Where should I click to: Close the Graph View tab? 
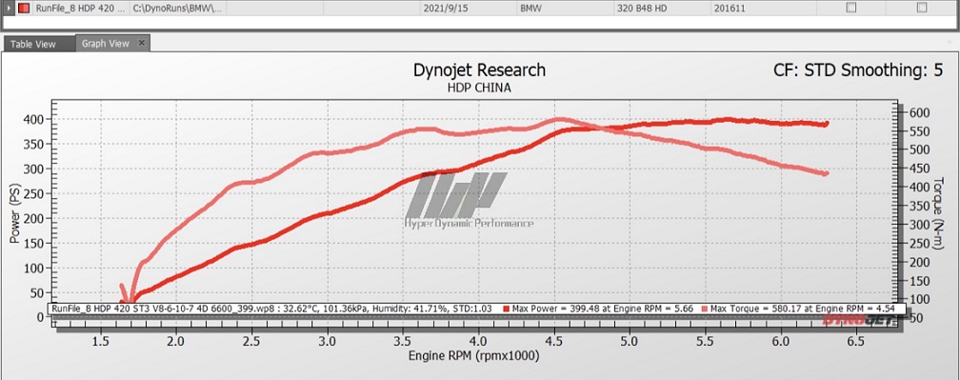pyautogui.click(x=141, y=43)
